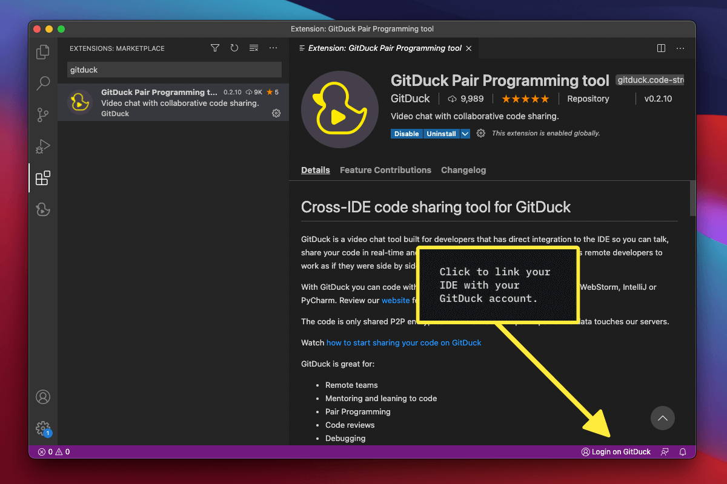Click the Disable button

(407, 134)
